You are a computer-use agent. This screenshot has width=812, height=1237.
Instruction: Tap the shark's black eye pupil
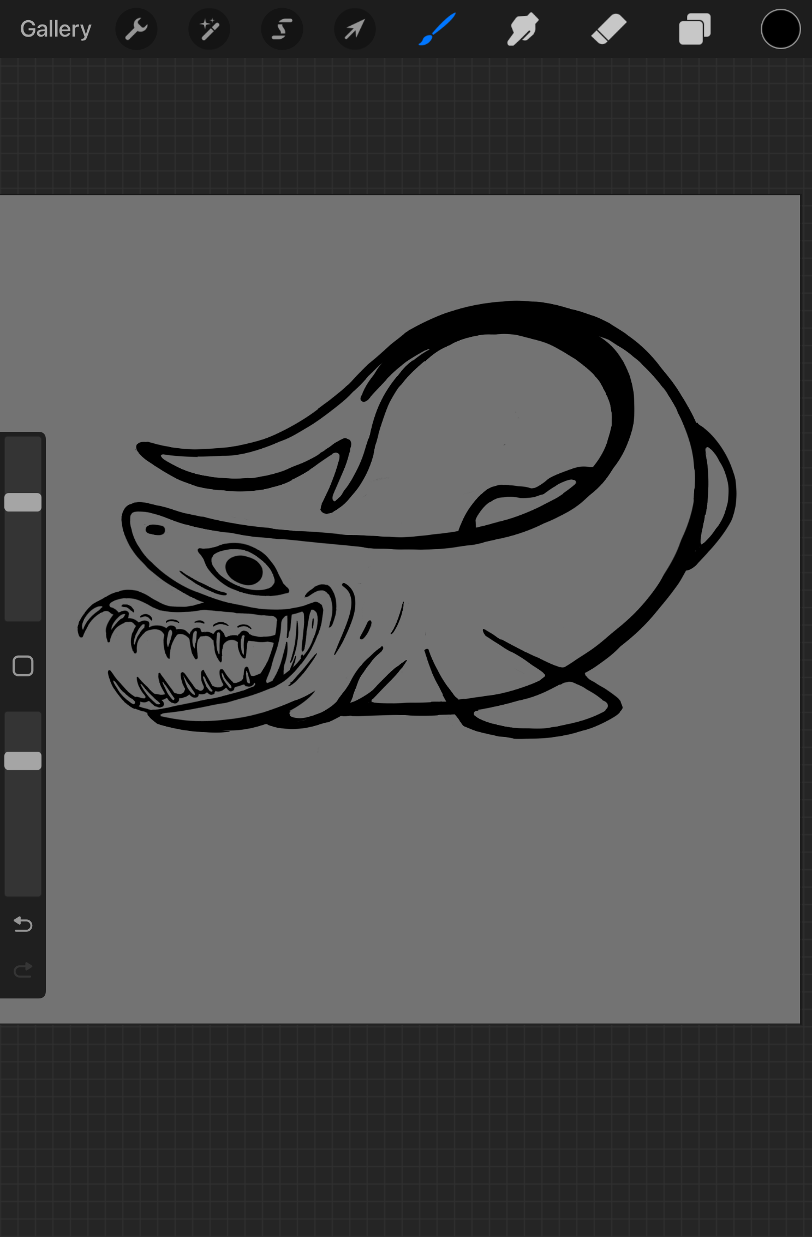[x=243, y=569]
